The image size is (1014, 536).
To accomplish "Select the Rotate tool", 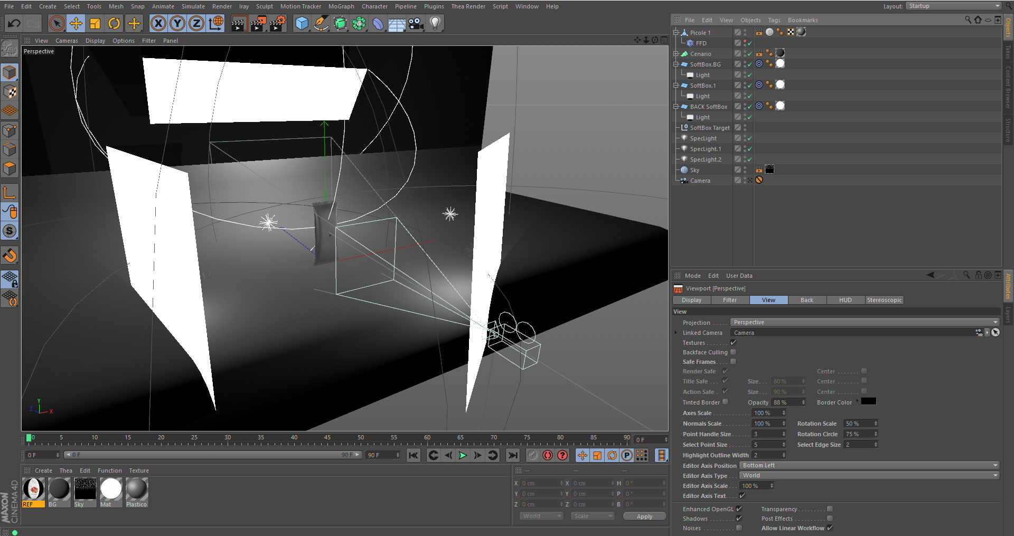I will pos(114,23).
